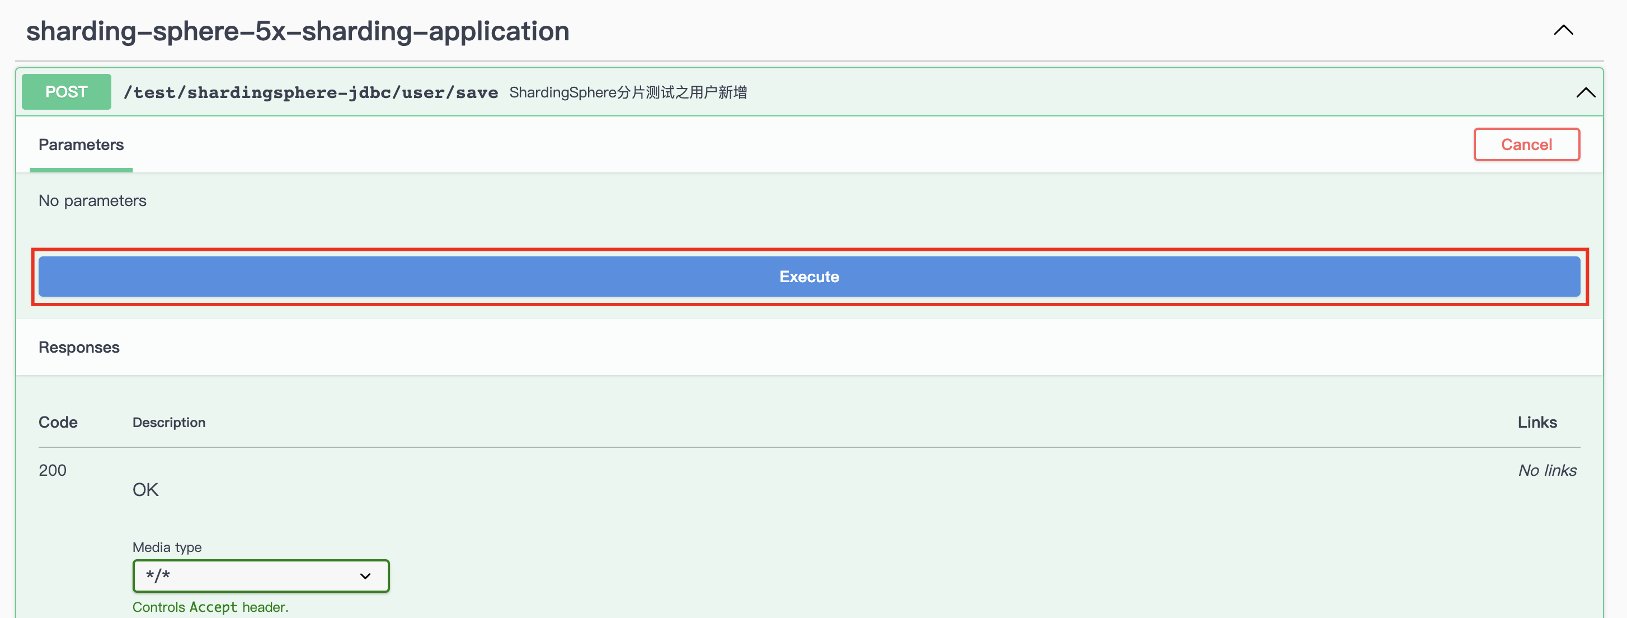Screen dimensions: 1627x618
Task: Collapse the POST user/save operation chevron
Action: tap(1585, 92)
